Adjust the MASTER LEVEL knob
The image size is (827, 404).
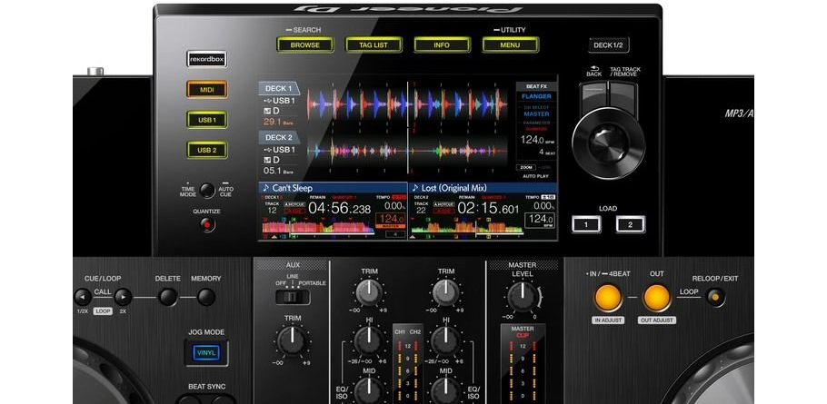tap(523, 297)
